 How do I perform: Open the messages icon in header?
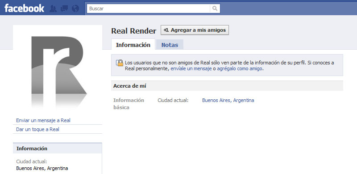click(64, 8)
